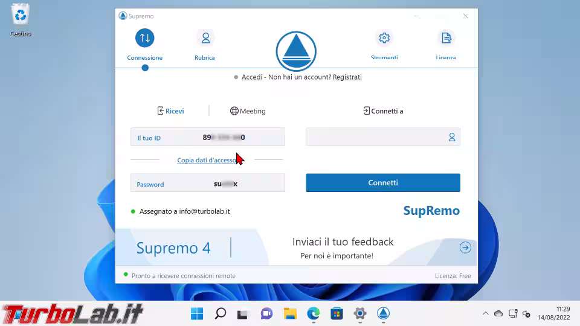Open the Windows Start menu
The width and height of the screenshot is (580, 326).
click(x=197, y=314)
